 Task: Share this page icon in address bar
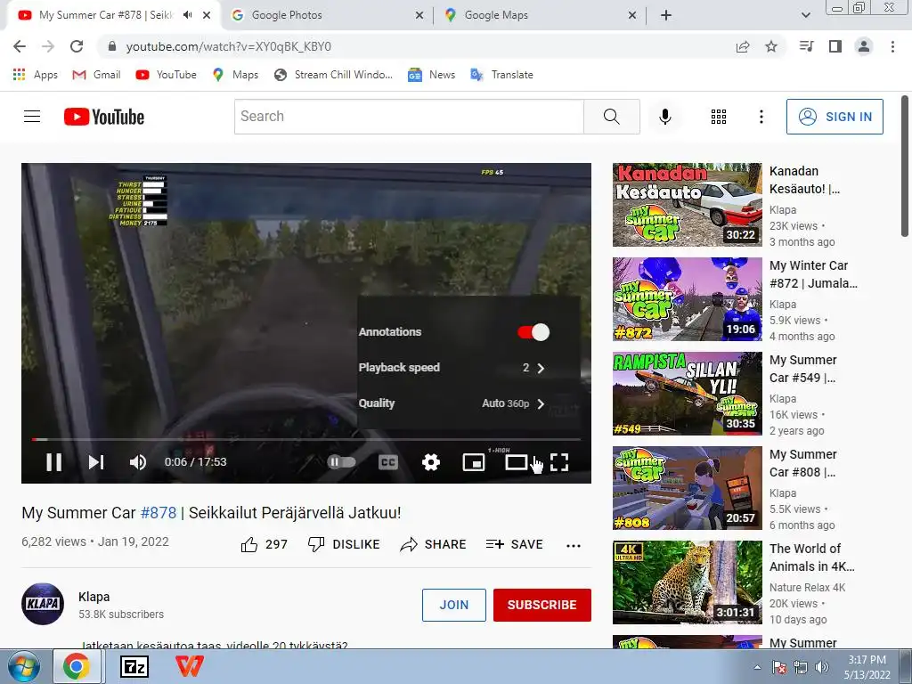click(743, 46)
